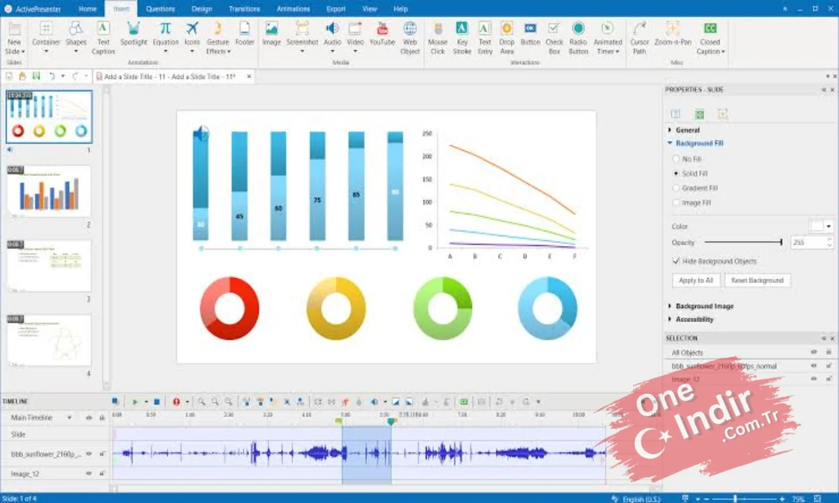
Task: Insert a Footer
Action: click(245, 34)
